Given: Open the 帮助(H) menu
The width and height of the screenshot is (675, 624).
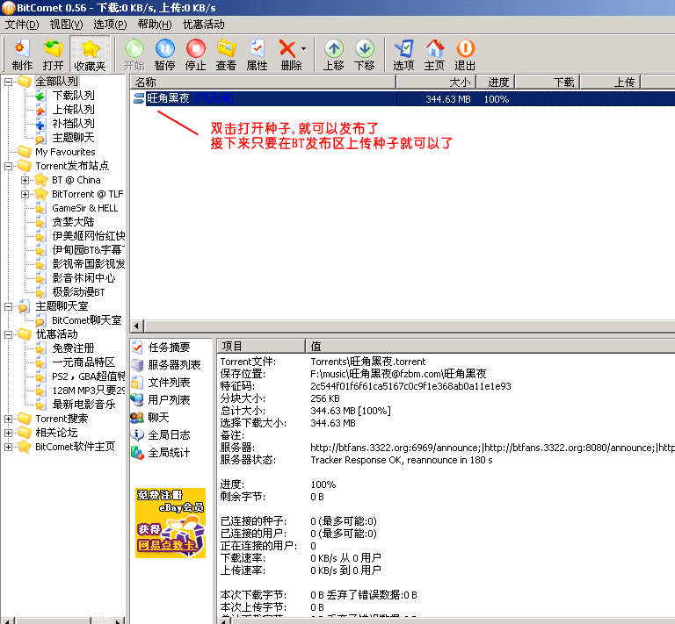Looking at the screenshot, I should point(155,25).
